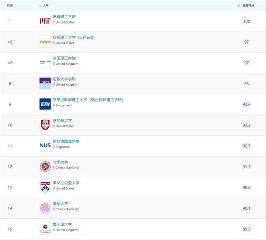Viewport: 266px width, 240px height.
Task: Click the Peking University seal logo
Action: pyautogui.click(x=45, y=166)
